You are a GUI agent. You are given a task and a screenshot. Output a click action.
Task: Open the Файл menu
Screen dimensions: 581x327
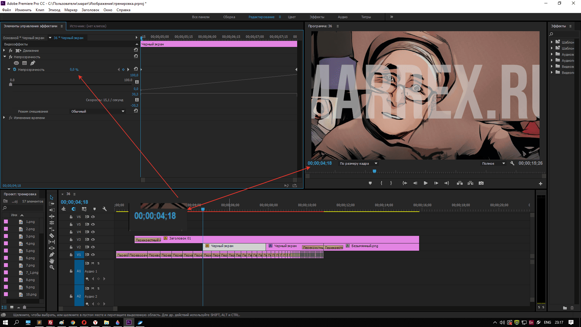(6, 10)
